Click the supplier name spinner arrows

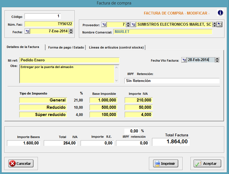click(214, 25)
